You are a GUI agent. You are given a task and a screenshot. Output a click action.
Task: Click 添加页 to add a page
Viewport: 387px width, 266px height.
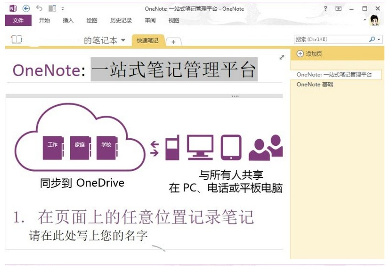pos(309,54)
